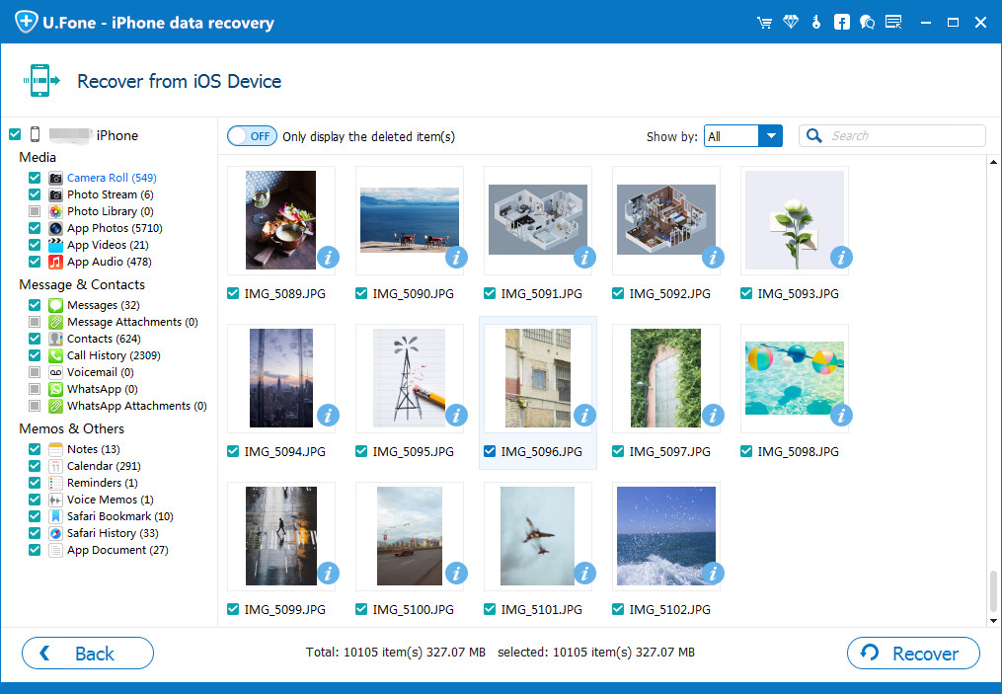Select Camera Roll (549) category
Screen dimensions: 1002x694
(x=112, y=178)
